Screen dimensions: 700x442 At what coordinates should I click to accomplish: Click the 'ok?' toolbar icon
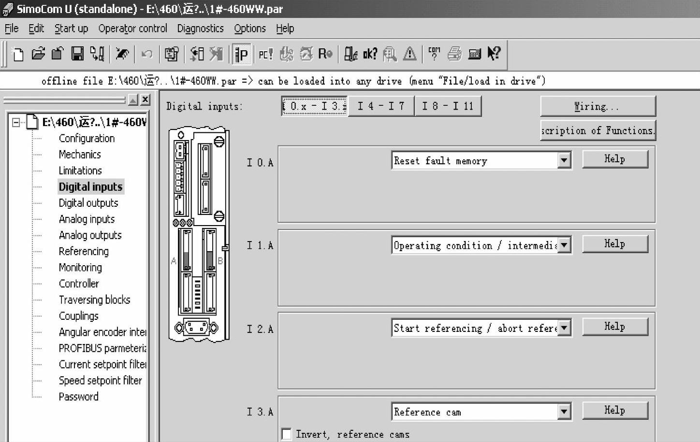pyautogui.click(x=370, y=54)
